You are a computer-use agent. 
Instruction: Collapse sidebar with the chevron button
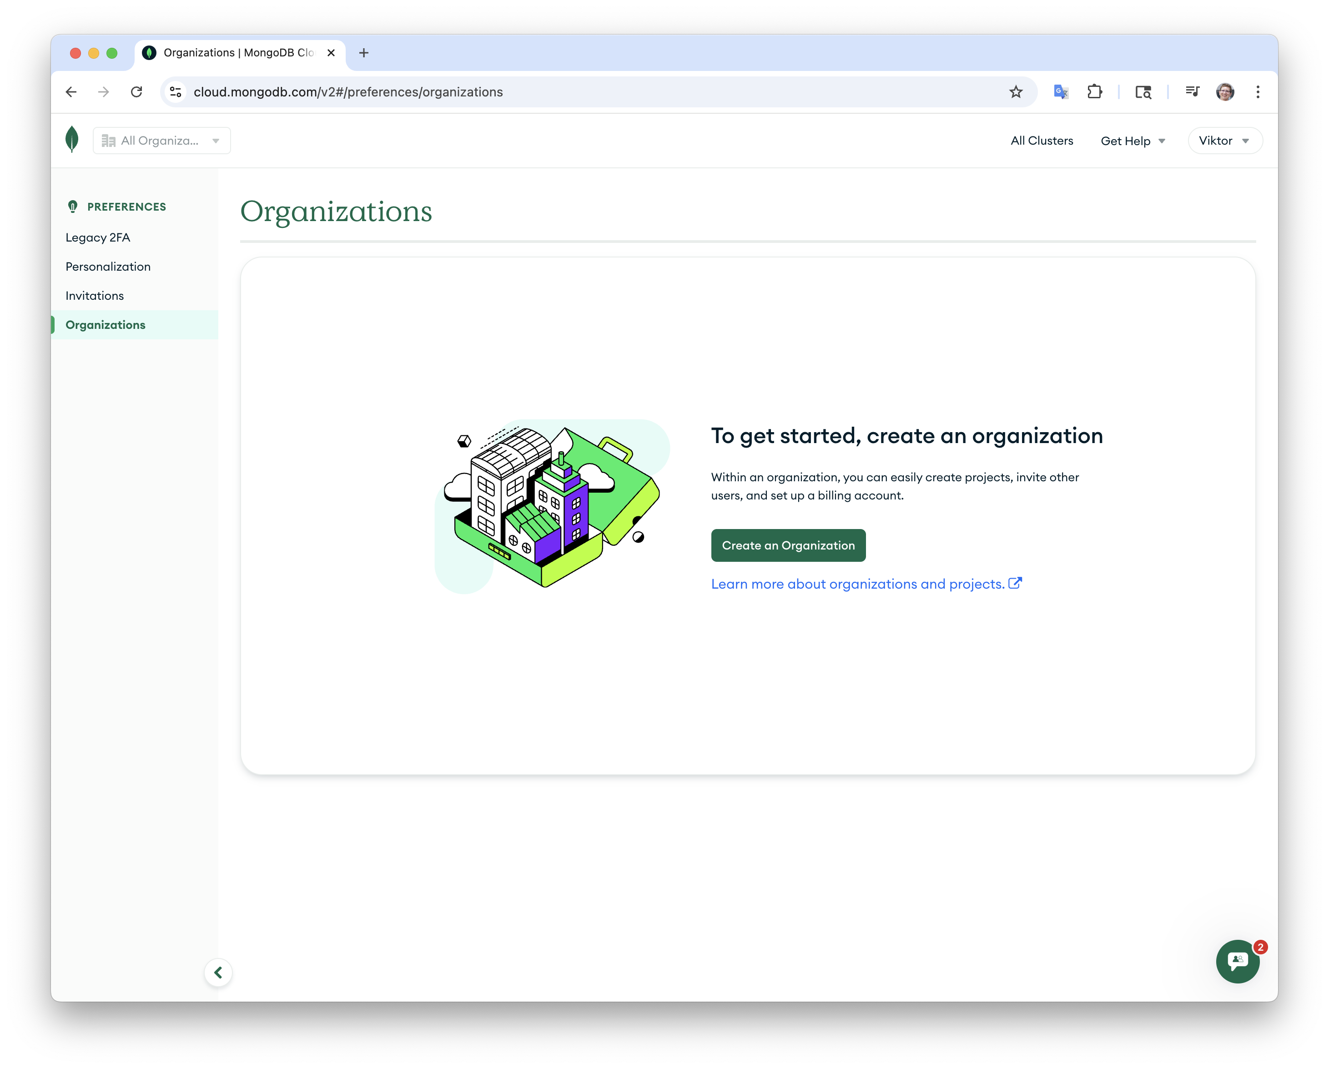[218, 972]
